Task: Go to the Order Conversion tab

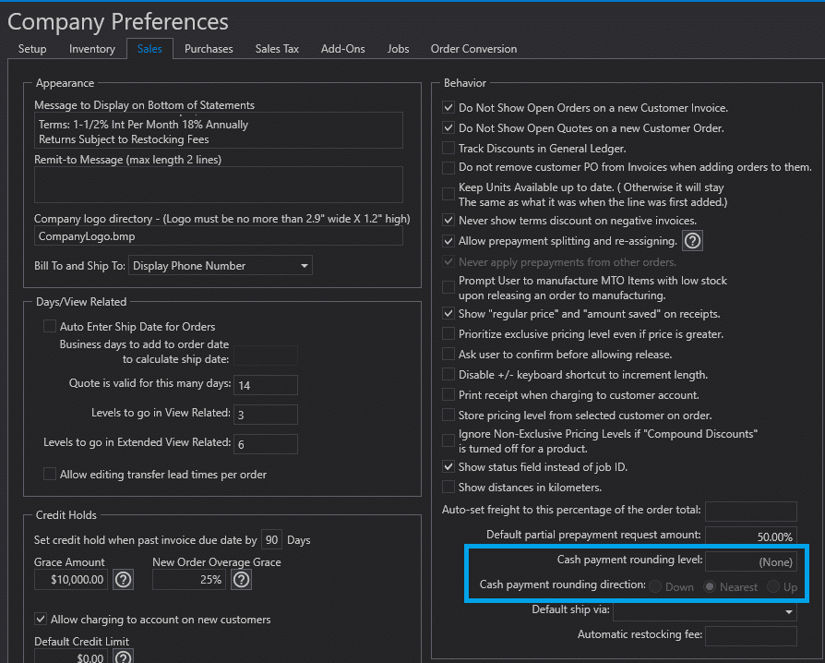Action: [x=473, y=49]
